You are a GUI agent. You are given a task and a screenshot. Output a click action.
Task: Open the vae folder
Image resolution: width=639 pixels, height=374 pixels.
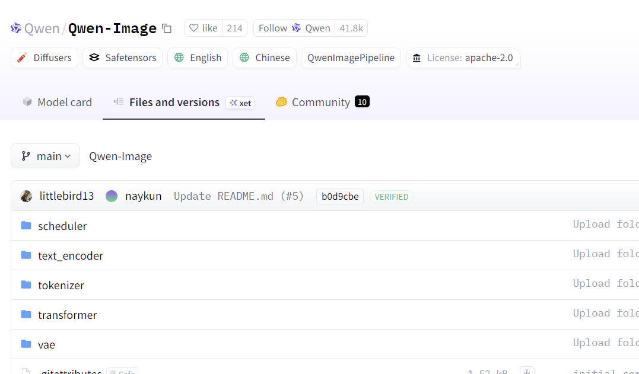click(x=46, y=345)
